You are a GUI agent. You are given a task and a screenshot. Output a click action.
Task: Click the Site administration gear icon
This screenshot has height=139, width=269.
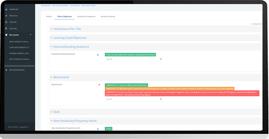pyautogui.click(x=6, y=70)
